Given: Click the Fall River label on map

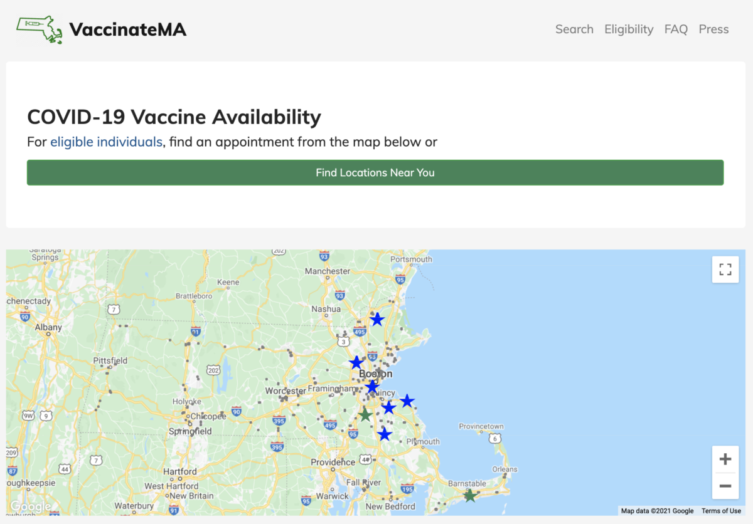Looking at the screenshot, I should [363, 483].
